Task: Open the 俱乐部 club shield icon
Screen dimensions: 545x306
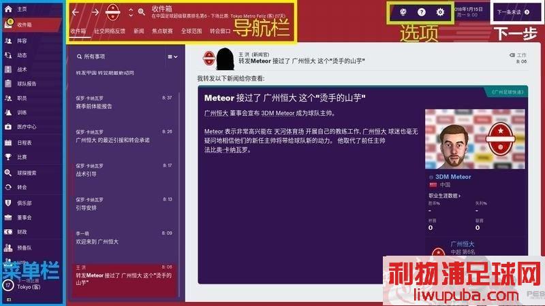Action: tap(8, 203)
